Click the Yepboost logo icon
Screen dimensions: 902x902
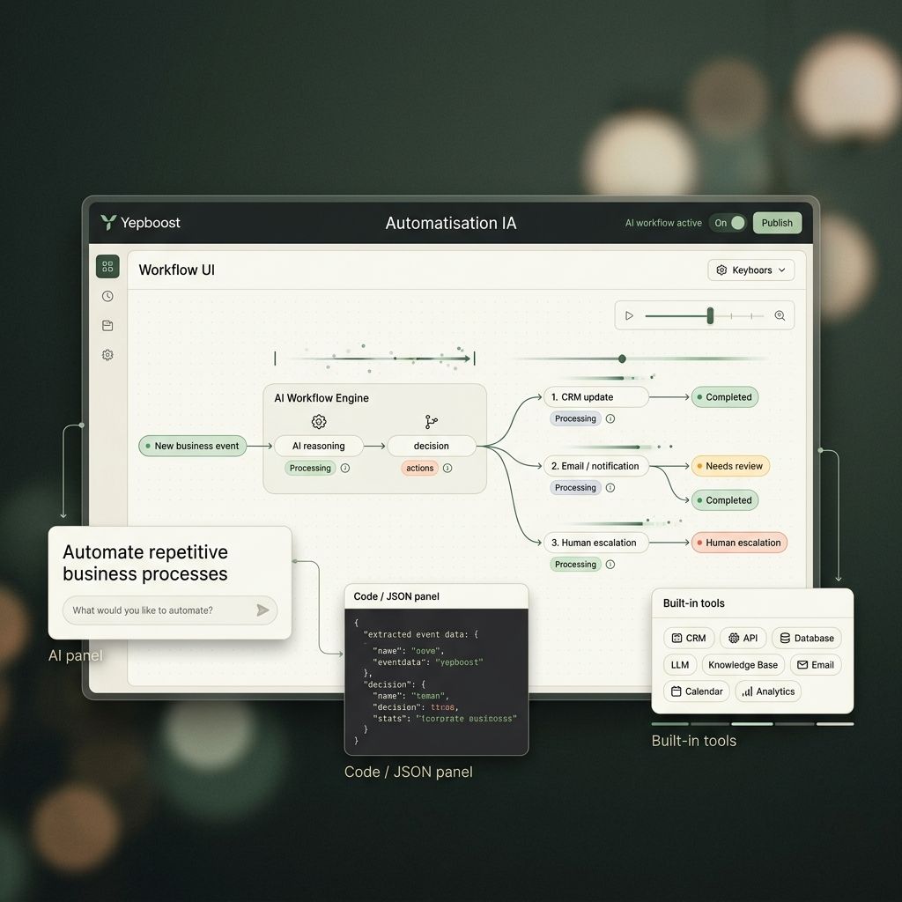point(108,222)
